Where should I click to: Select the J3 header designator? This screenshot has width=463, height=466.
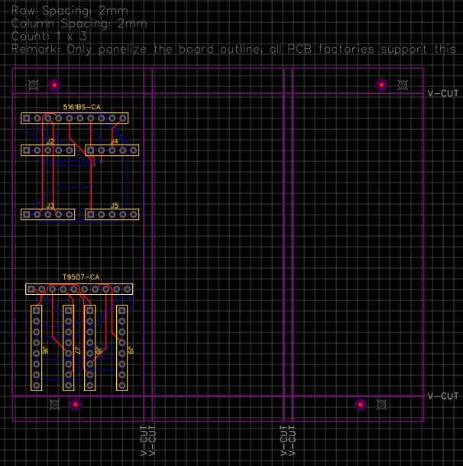pyautogui.click(x=50, y=205)
